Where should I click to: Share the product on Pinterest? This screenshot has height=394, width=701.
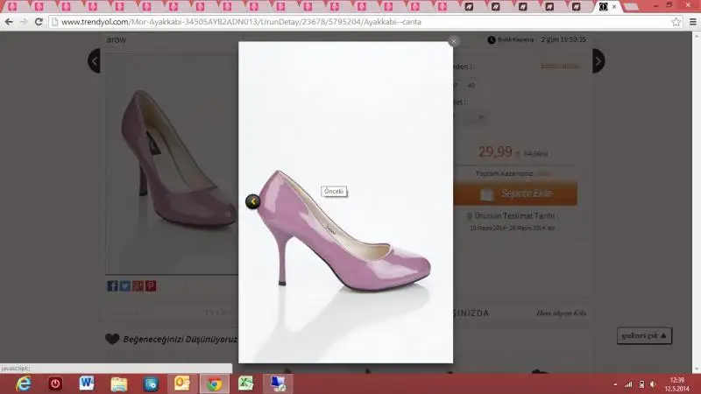150,285
